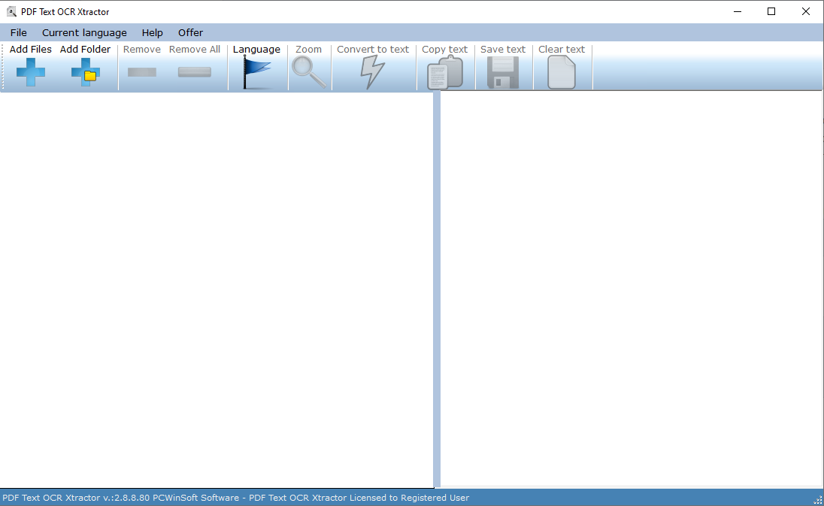
Task: Click the Save text floppy disk icon
Action: (x=503, y=73)
